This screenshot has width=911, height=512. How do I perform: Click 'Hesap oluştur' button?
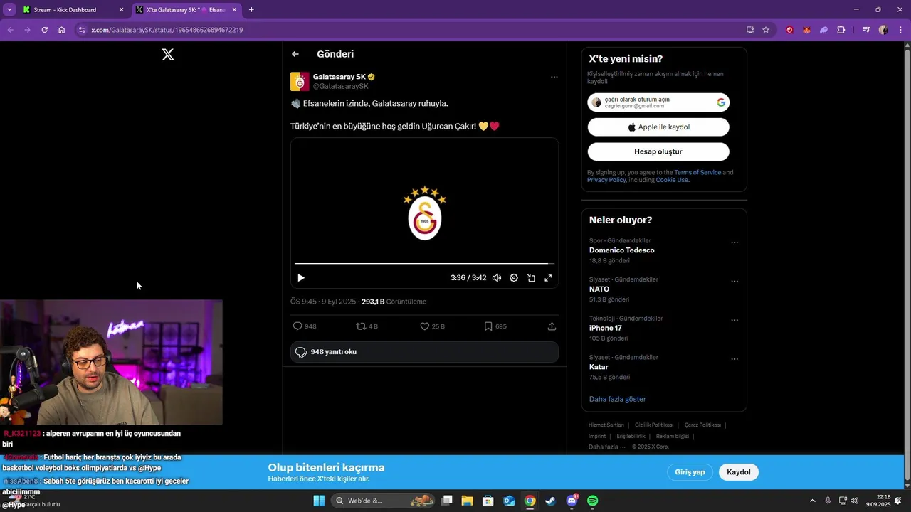[658, 151]
